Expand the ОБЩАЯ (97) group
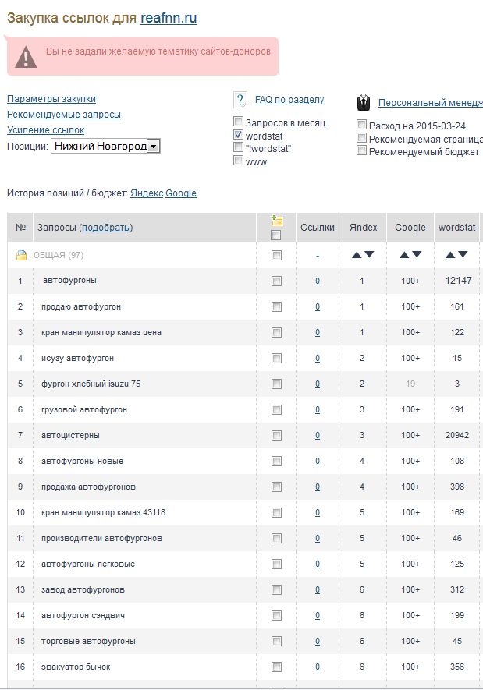The width and height of the screenshot is (483, 690). coord(59,255)
